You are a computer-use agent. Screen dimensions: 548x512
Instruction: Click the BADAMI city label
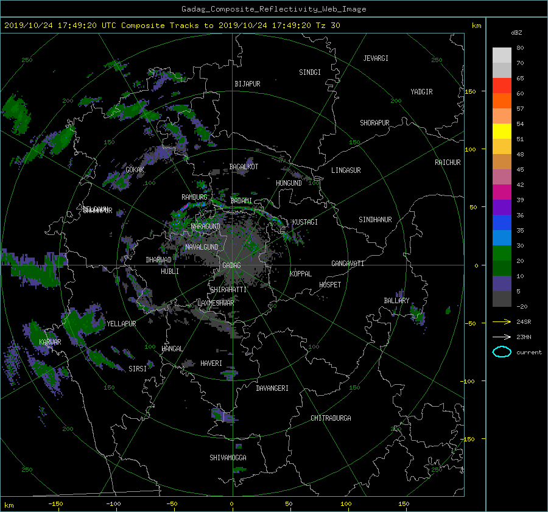pyautogui.click(x=241, y=201)
